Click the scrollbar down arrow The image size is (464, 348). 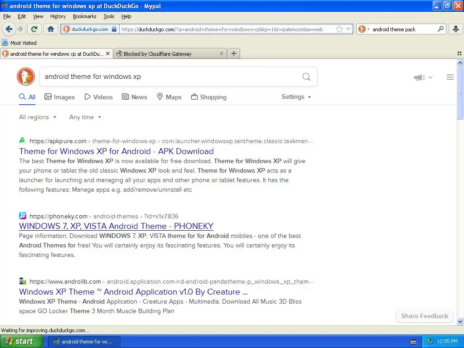pos(460,321)
